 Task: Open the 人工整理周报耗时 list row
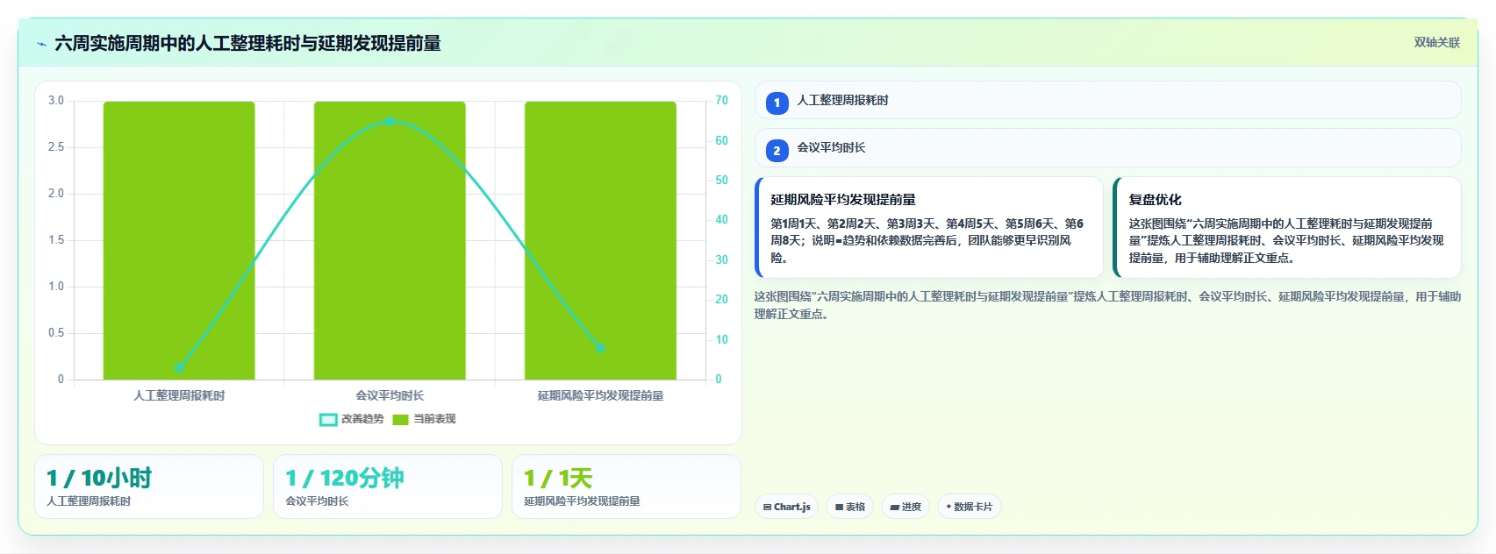pos(1107,100)
